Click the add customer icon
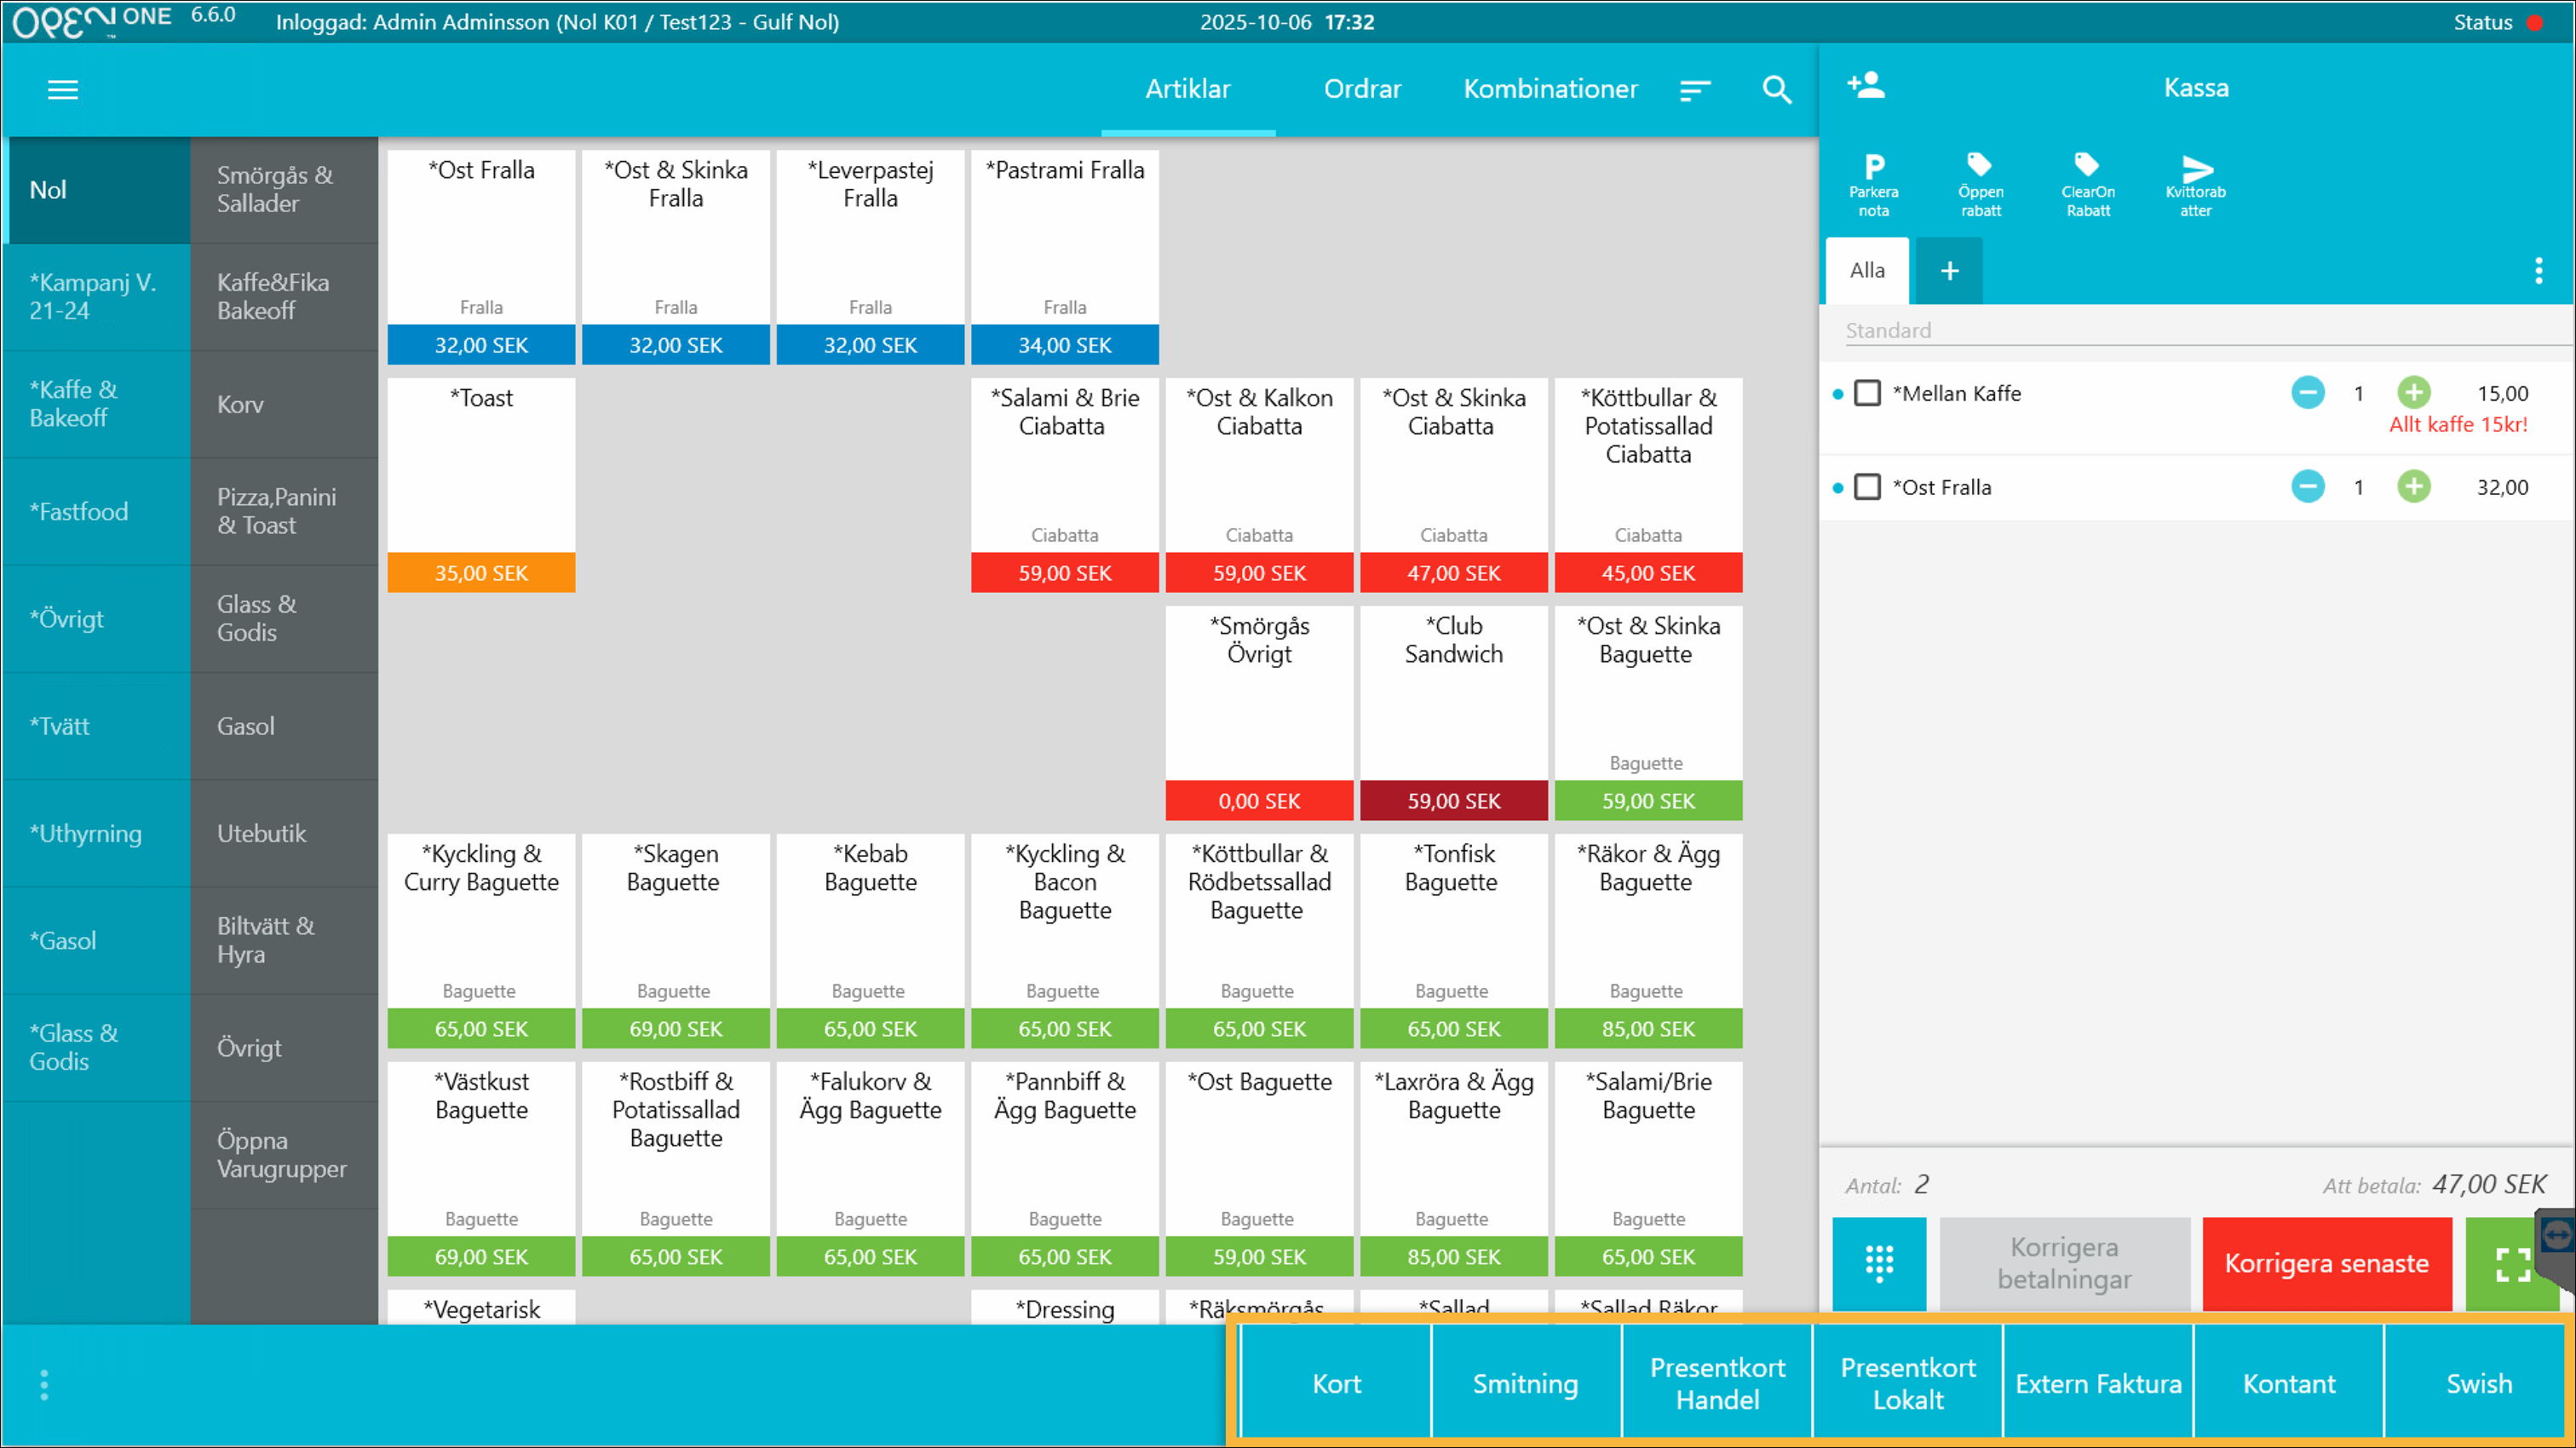Viewport: 2576px width, 1448px height. click(x=1866, y=86)
